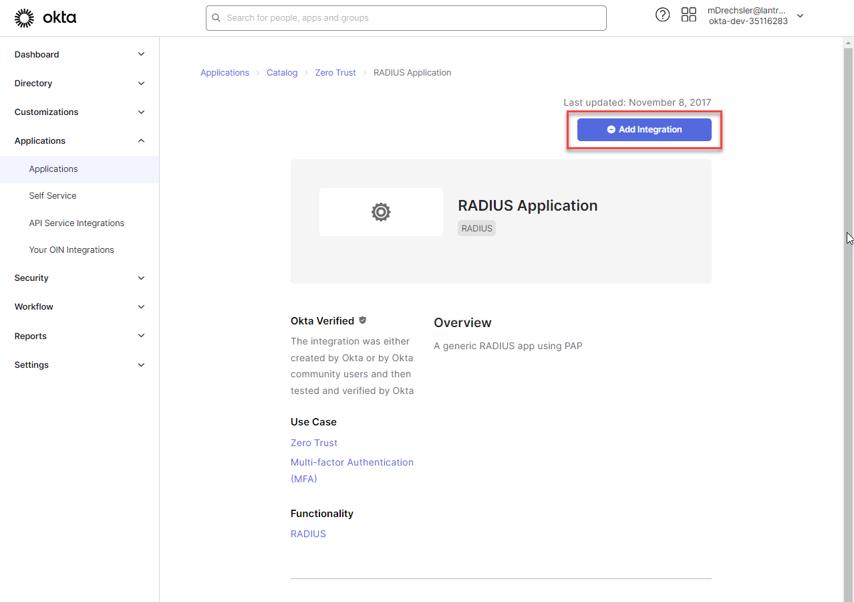
Task: Open the help question mark icon
Action: 662,15
